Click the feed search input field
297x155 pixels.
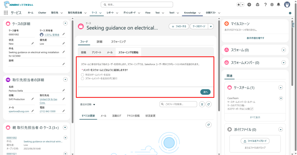click(178, 104)
